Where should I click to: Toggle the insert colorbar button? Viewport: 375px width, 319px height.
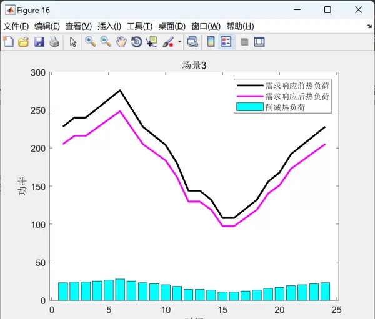pyautogui.click(x=211, y=42)
